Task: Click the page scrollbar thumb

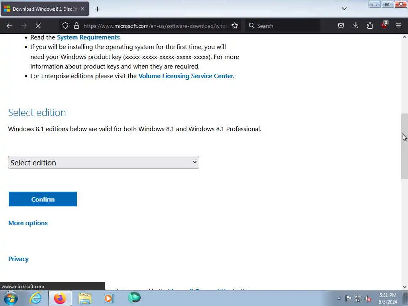Action: pos(404,146)
